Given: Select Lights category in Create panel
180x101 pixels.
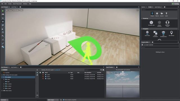Looking at the screenshot, I should [x=166, y=14].
